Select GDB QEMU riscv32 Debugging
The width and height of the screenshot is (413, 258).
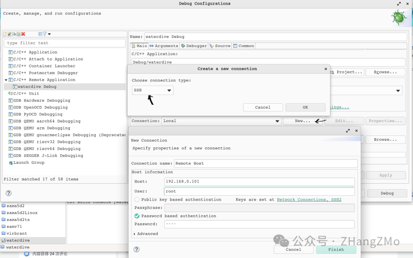[44, 142]
